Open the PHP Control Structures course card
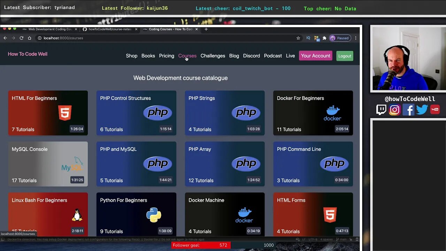Viewport: 446px width, 251px height. 136,113
